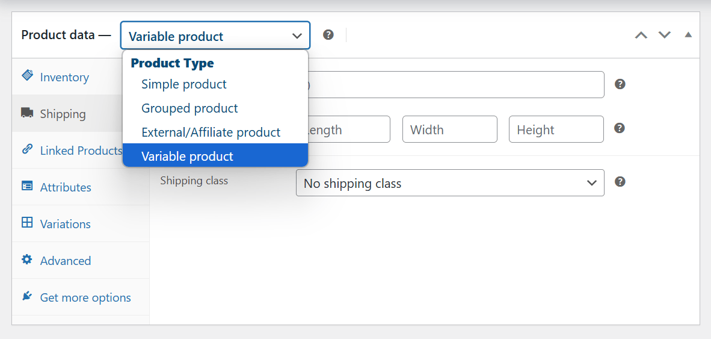Click in the Width input field
This screenshot has height=339, width=711.
450,129
